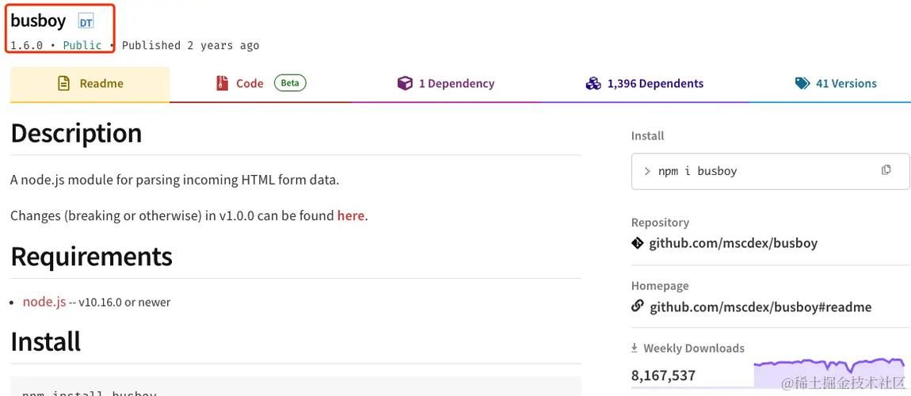The height and width of the screenshot is (396, 911).
Task: Switch to the Readme tab
Action: (x=90, y=84)
